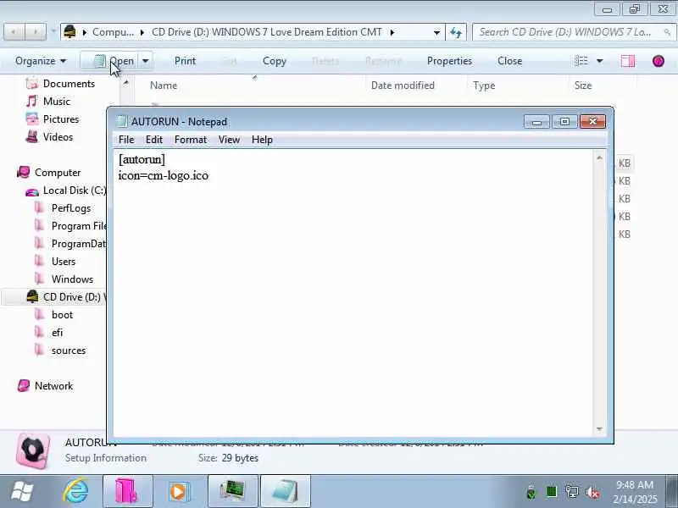Click Notepad scrollbar down arrow

point(599,428)
